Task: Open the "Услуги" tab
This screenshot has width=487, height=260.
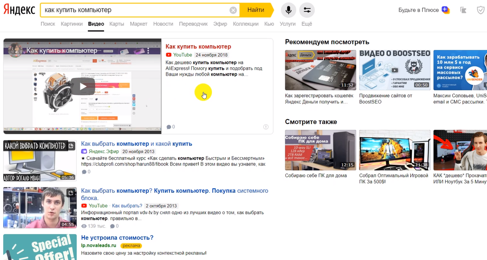Action: point(288,24)
